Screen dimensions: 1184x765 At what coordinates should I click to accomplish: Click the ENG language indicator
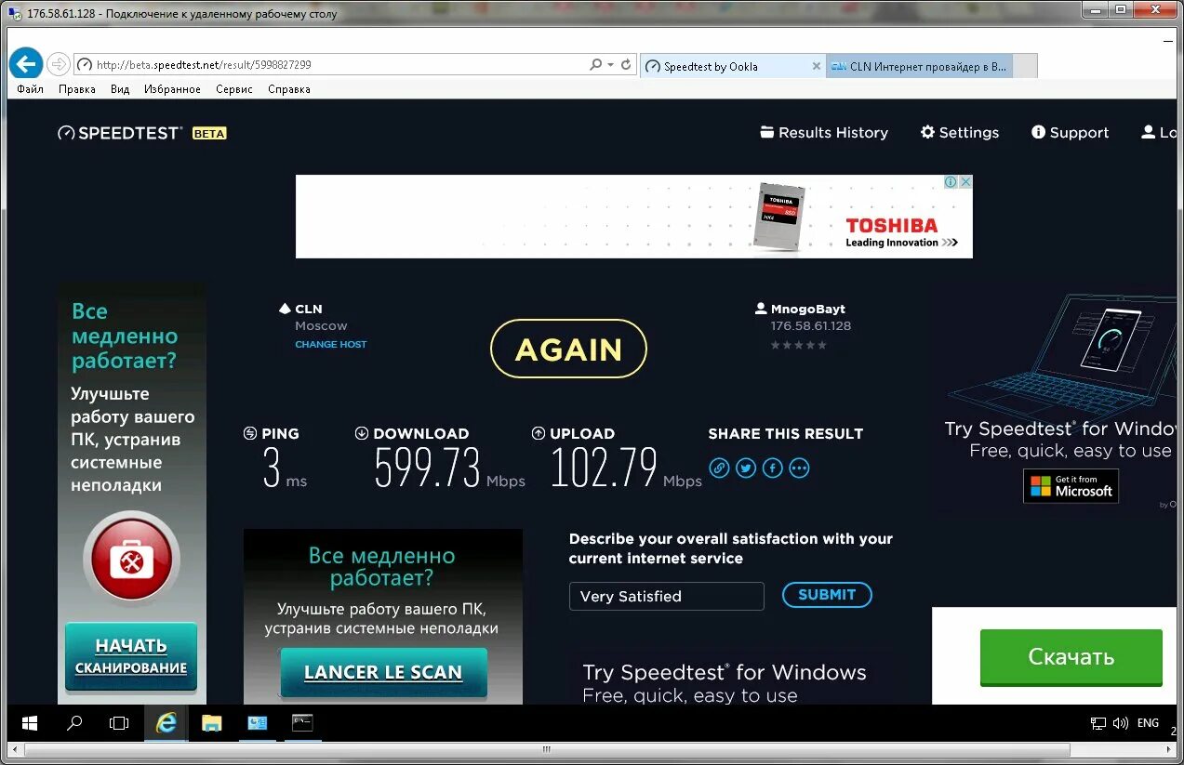pos(1148,723)
